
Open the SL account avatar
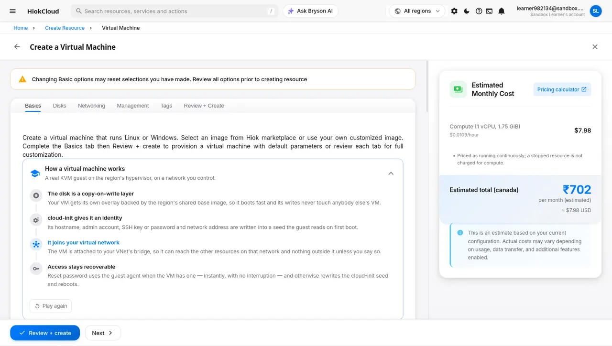(595, 11)
